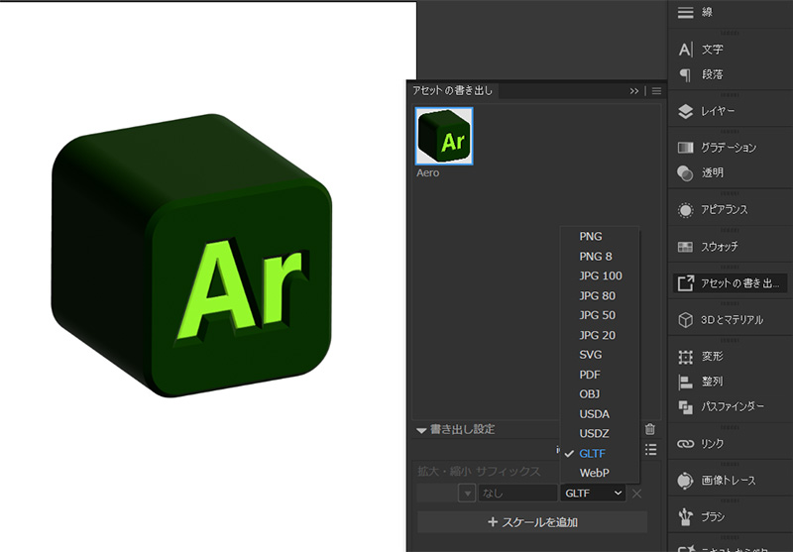Open the アセットの書き出し panel icon in dock

coord(685,283)
